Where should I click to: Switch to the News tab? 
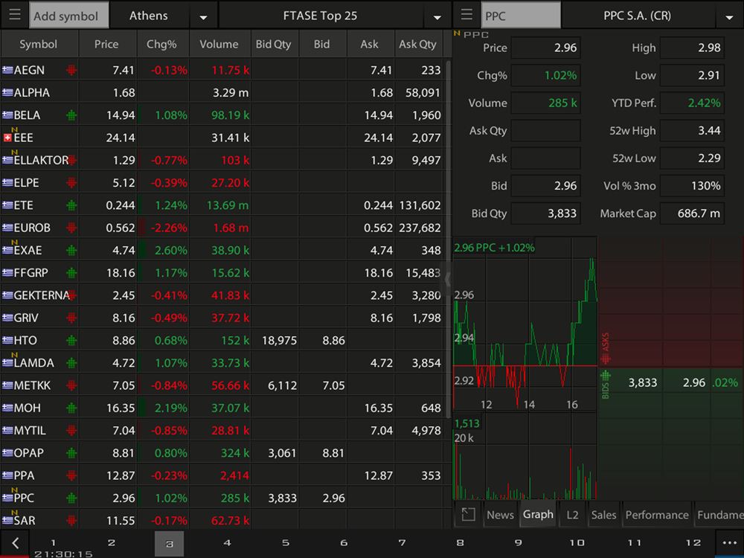[500, 514]
